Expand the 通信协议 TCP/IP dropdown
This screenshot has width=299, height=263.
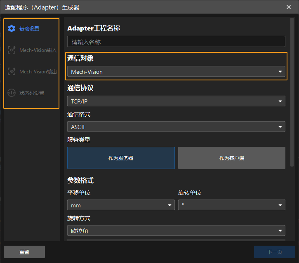(x=176, y=101)
